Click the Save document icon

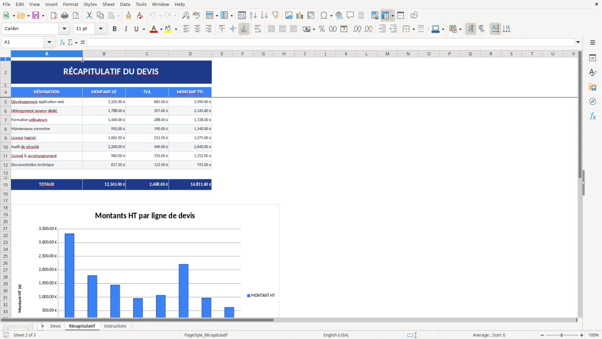pyautogui.click(x=36, y=16)
